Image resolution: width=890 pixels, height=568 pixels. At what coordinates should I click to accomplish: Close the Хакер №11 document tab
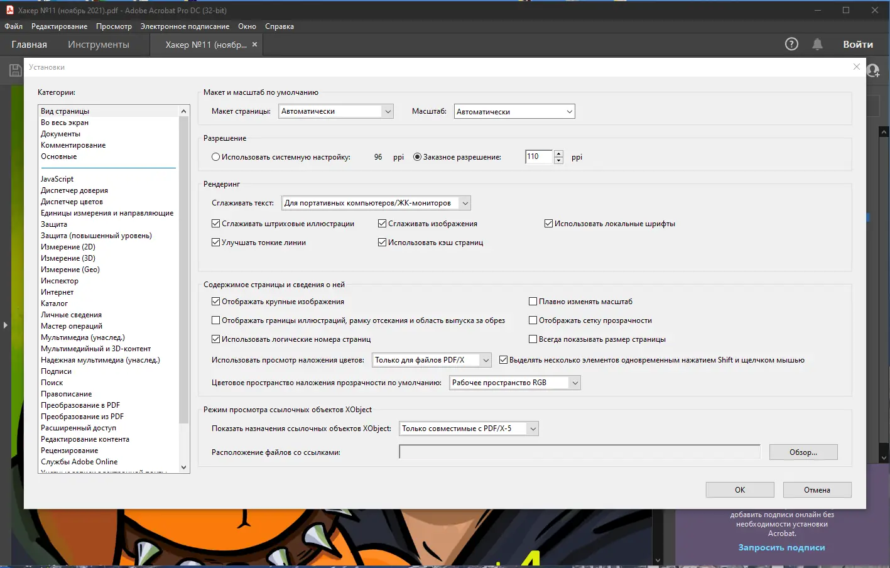click(x=254, y=45)
